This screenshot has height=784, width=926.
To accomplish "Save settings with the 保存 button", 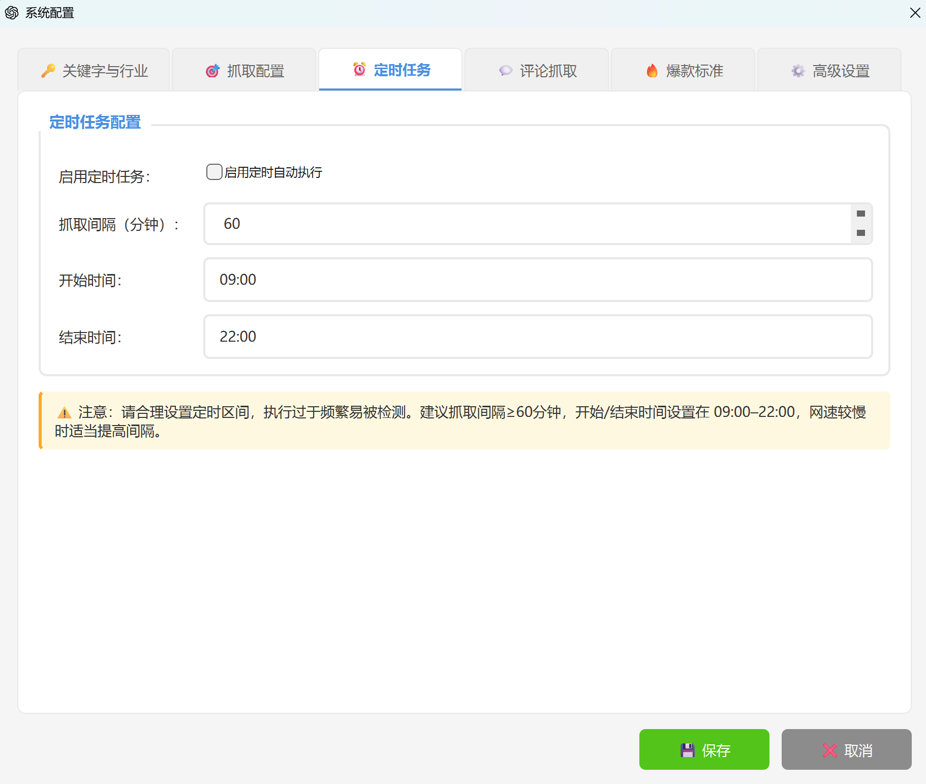I will point(704,750).
